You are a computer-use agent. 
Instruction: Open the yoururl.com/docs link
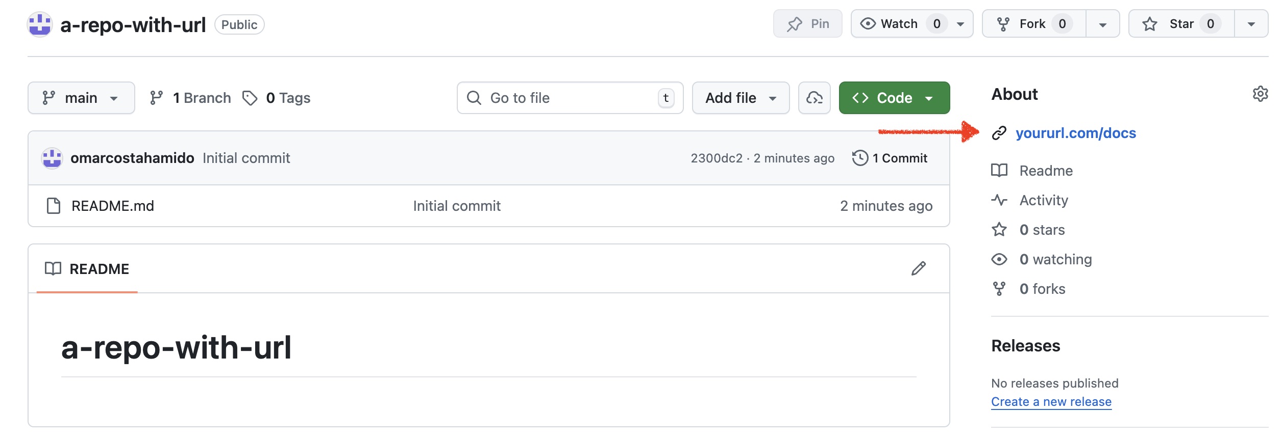pyautogui.click(x=1076, y=133)
